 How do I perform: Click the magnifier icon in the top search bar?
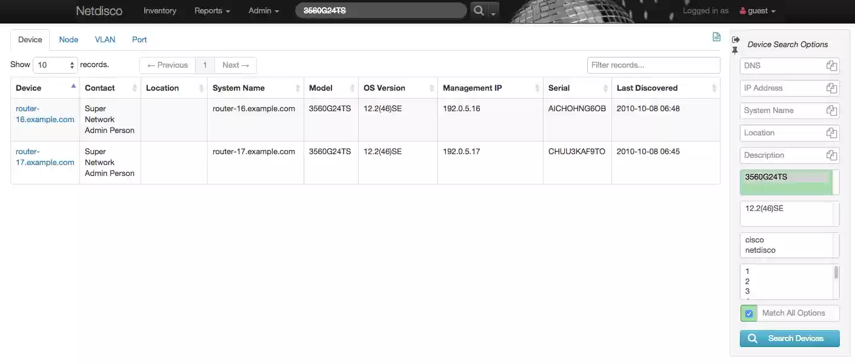tap(478, 10)
